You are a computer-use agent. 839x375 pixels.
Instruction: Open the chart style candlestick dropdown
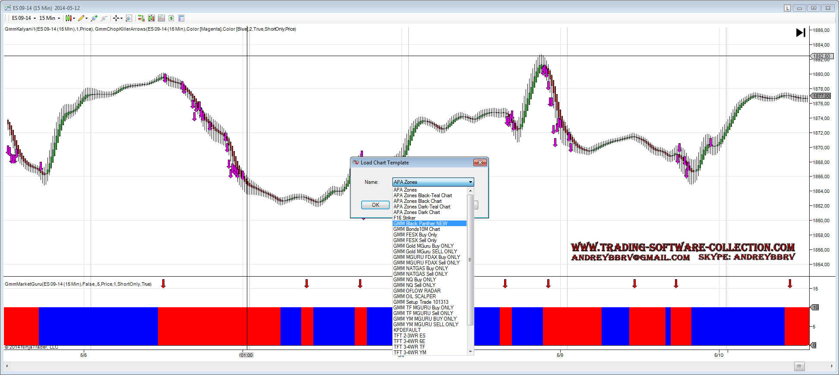[69, 18]
